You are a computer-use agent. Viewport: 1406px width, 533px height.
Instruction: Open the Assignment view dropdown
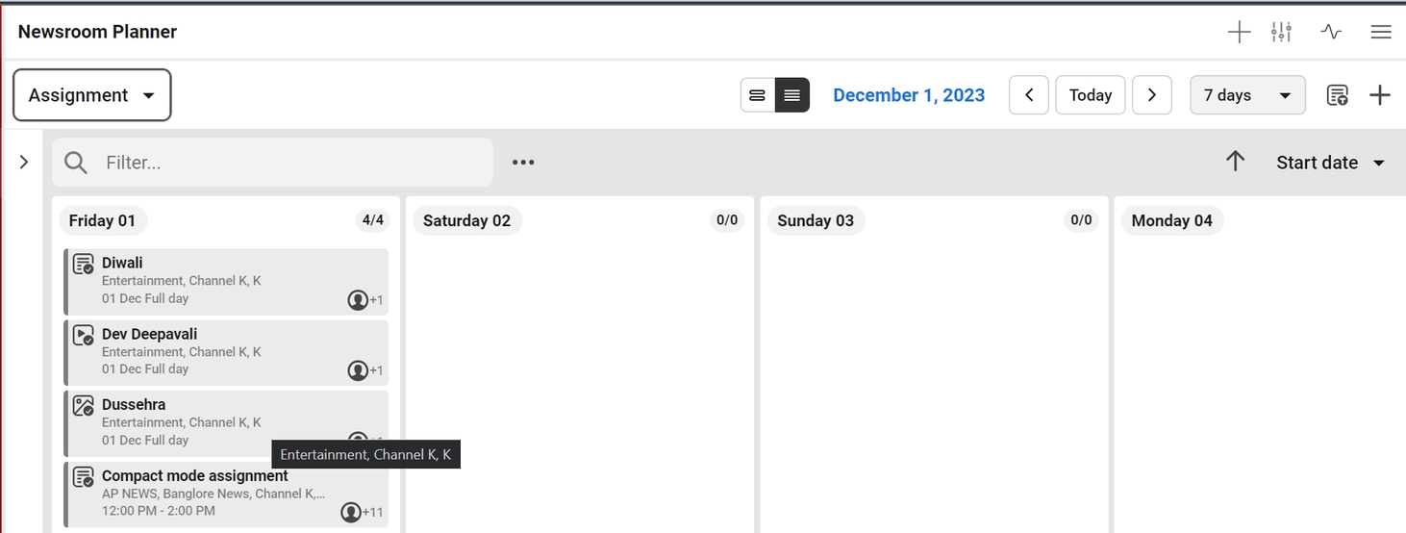click(x=92, y=95)
